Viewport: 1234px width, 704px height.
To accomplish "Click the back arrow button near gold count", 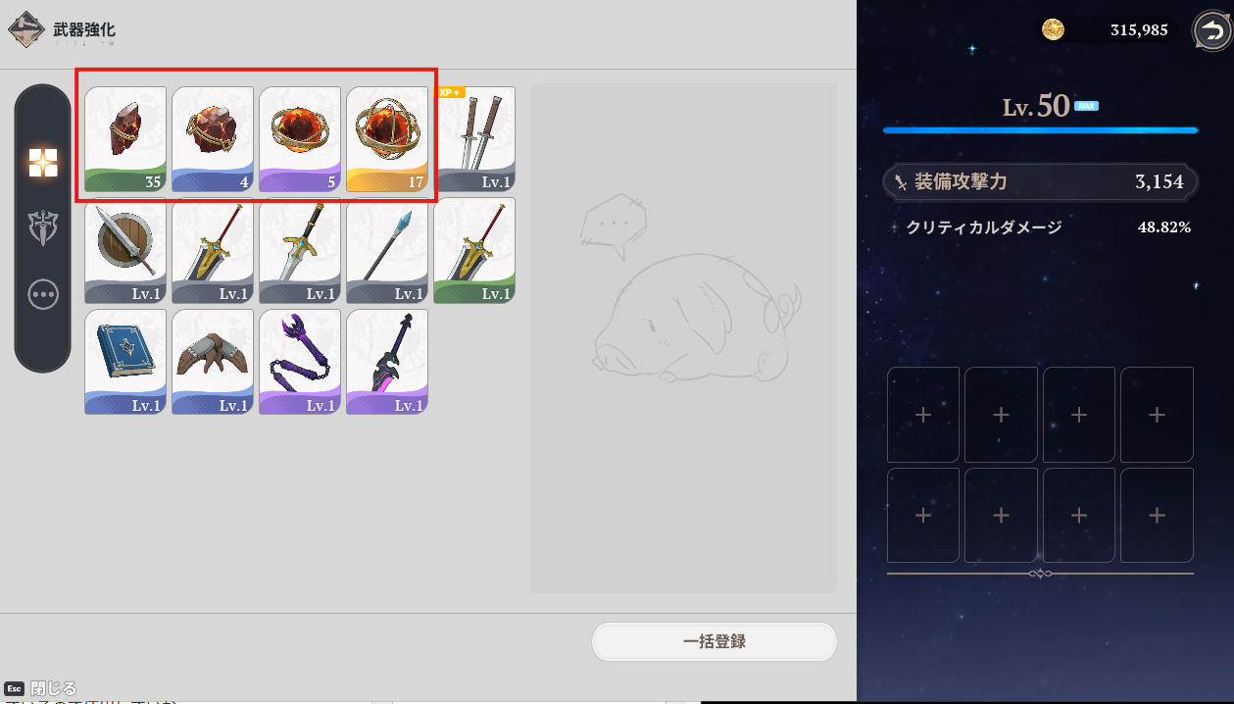I will point(1209,30).
